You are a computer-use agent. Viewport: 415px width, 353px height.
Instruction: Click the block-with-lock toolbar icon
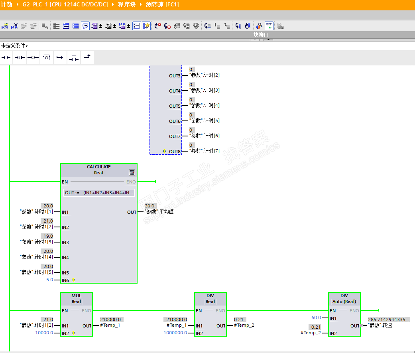(x=281, y=26)
